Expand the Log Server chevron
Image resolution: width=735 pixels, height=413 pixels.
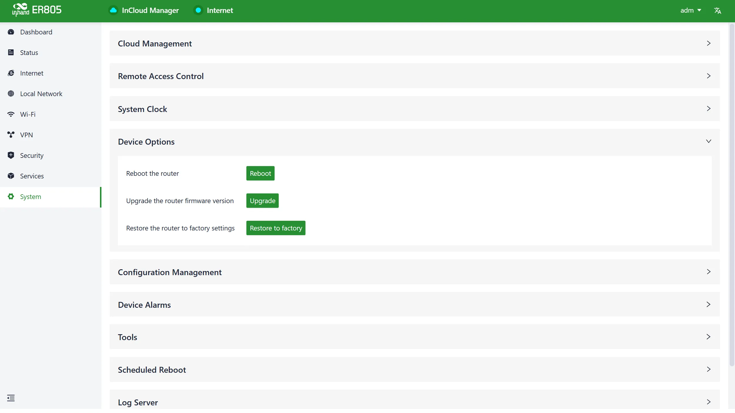coord(709,402)
